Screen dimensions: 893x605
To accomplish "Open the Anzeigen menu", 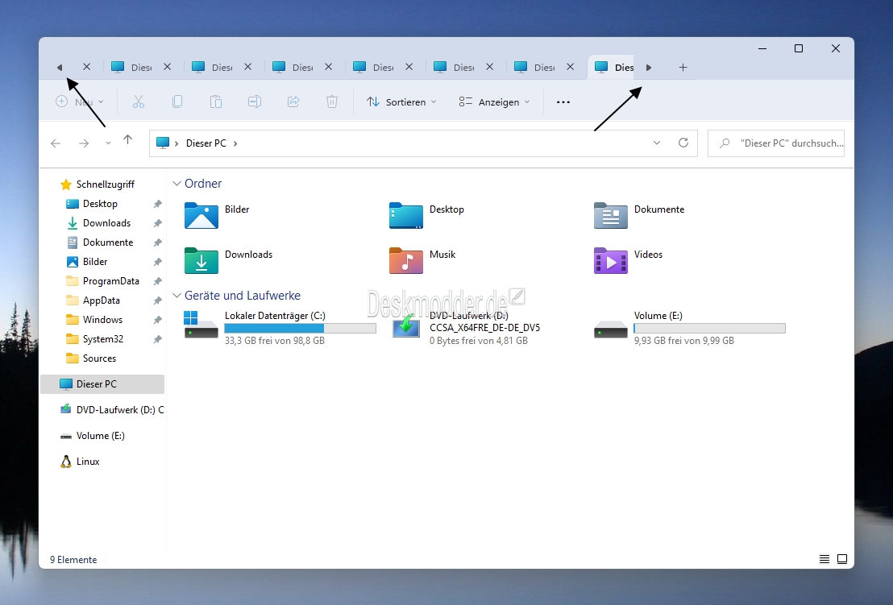I will click(x=494, y=102).
